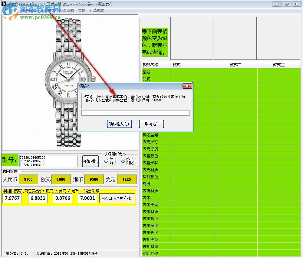Click the 港币 price field showing 9500
The width and height of the screenshot is (303, 258).
(94, 179)
